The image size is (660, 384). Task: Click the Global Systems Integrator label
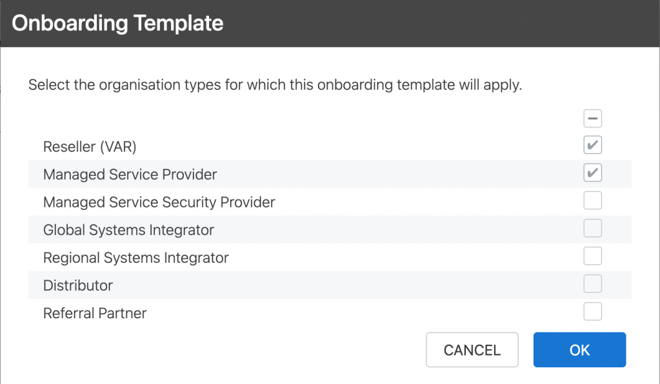pos(128,230)
